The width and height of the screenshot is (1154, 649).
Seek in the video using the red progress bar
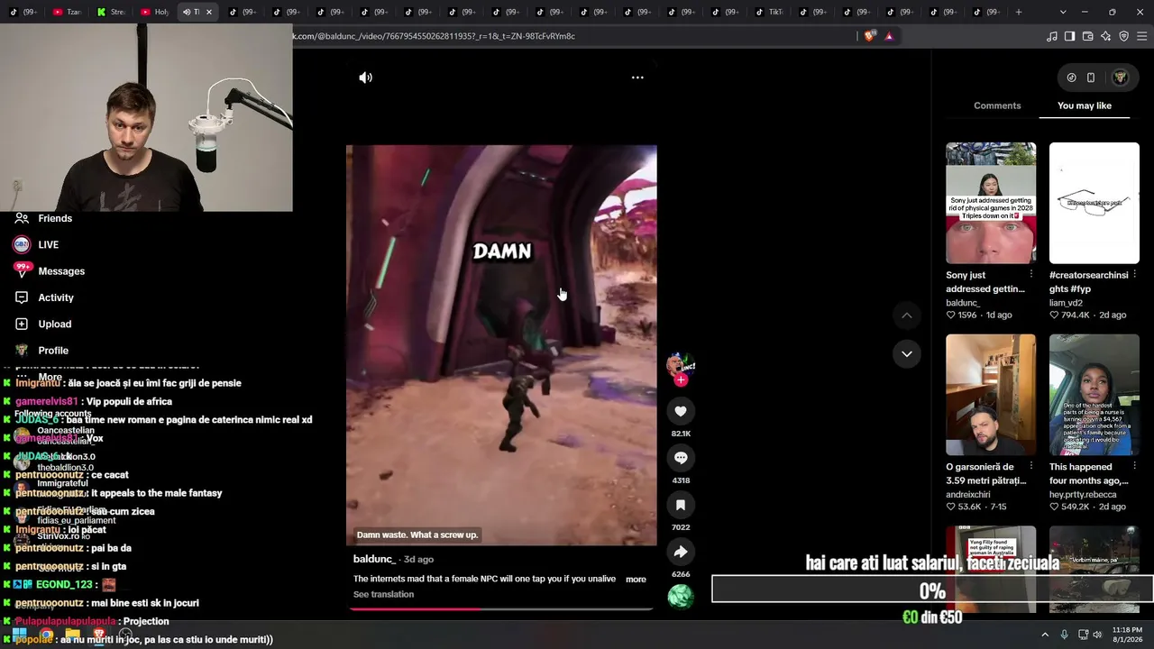501,609
